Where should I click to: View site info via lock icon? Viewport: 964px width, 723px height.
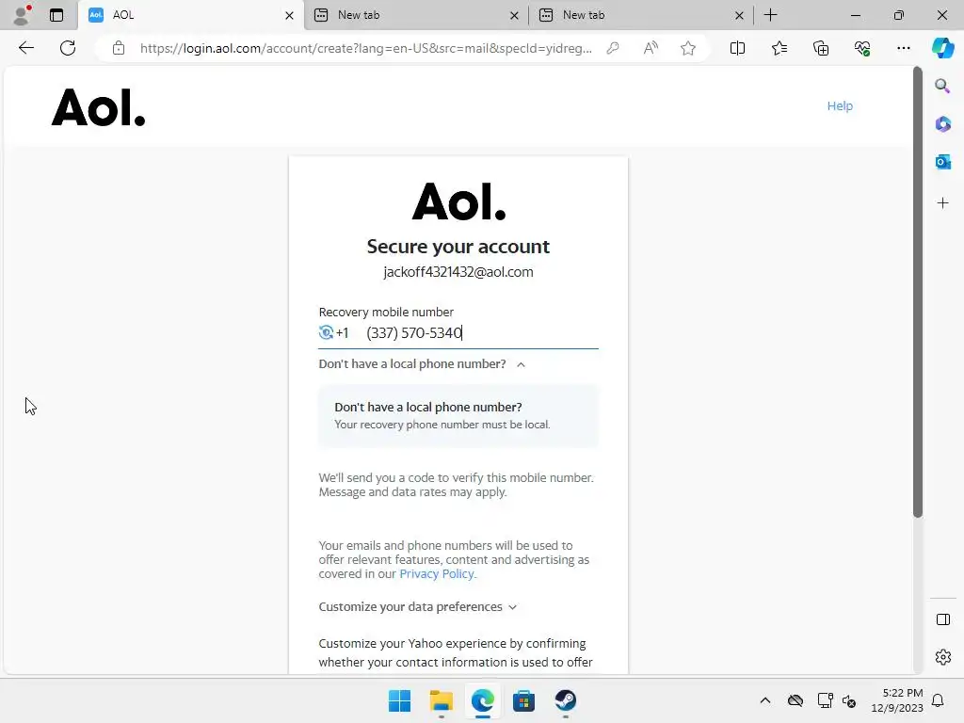[x=119, y=48]
